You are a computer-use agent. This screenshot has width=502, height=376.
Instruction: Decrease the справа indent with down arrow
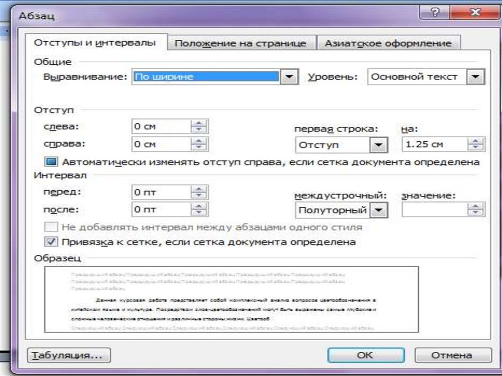pos(199,148)
